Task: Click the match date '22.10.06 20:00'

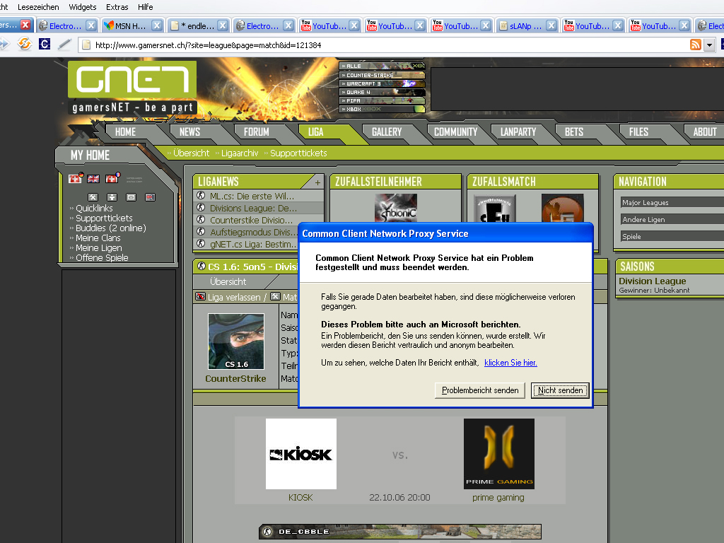Action: coord(400,497)
